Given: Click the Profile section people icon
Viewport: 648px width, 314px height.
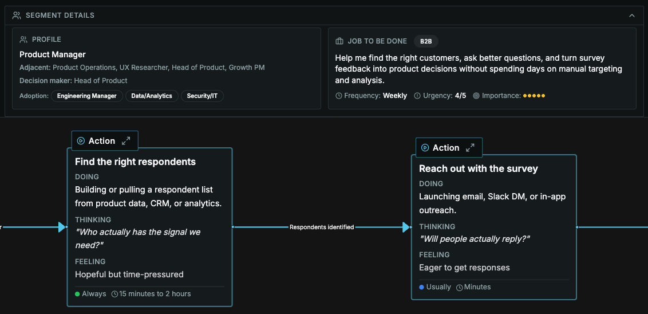Looking at the screenshot, I should (23, 40).
